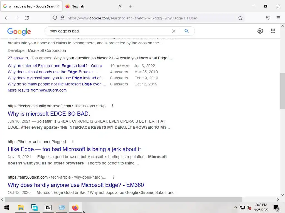Open the network status tray icon
The height and width of the screenshot is (213, 285).
click(x=242, y=207)
